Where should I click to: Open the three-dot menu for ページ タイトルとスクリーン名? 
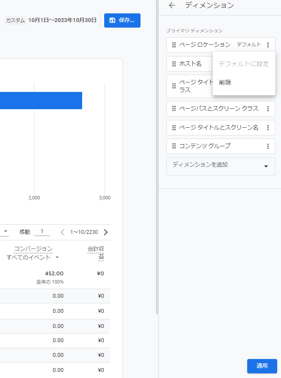coord(268,128)
